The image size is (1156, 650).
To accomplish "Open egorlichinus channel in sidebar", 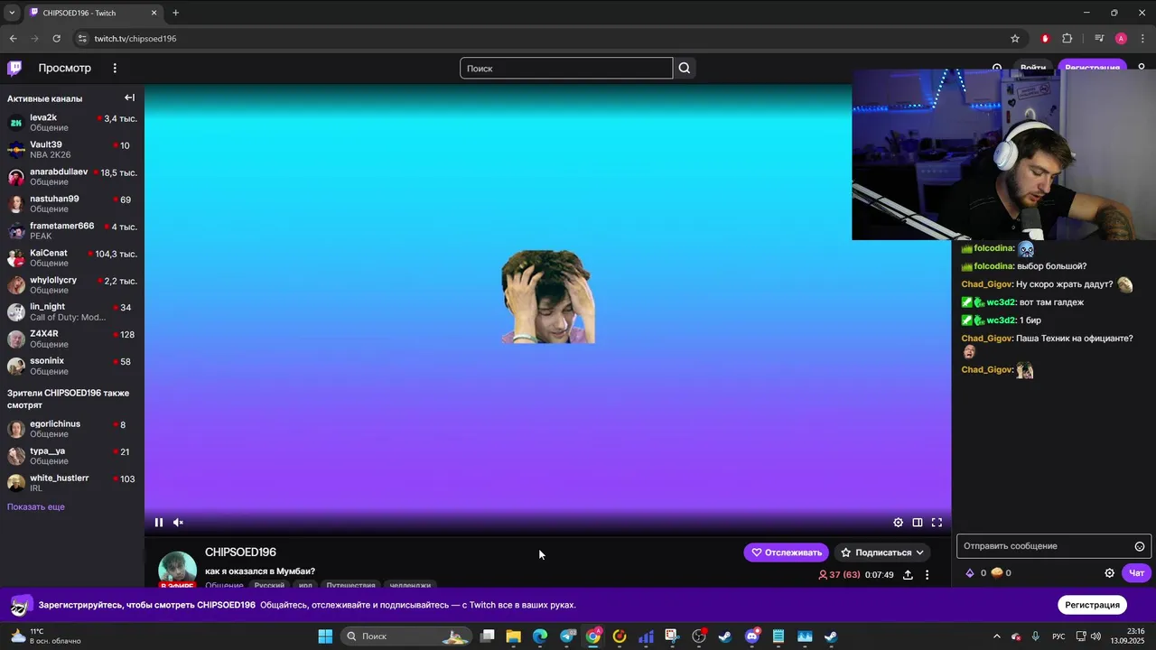I will 72,429.
